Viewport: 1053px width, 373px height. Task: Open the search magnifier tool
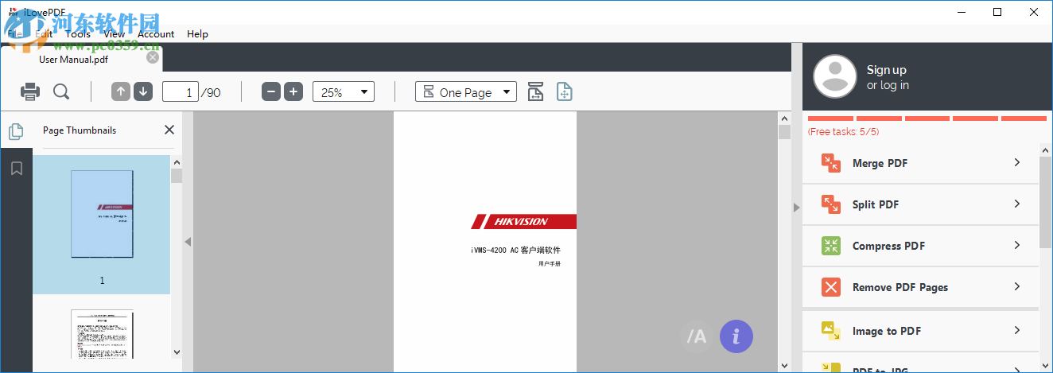pyautogui.click(x=61, y=92)
